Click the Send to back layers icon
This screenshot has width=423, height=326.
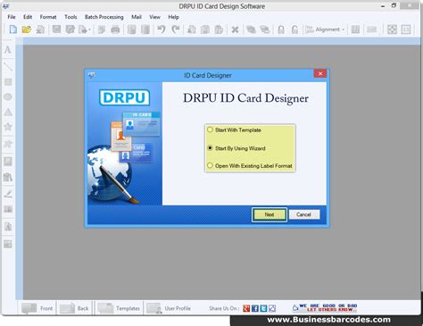(264, 29)
